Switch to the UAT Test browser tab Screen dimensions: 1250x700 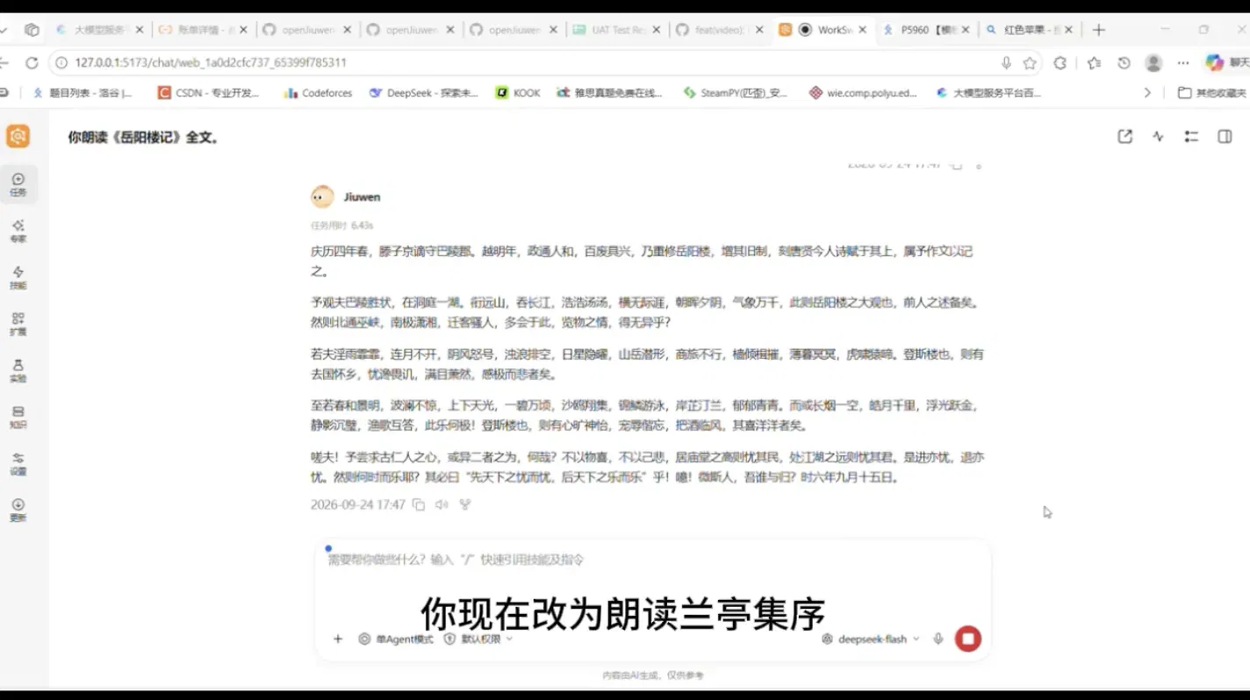click(x=618, y=30)
